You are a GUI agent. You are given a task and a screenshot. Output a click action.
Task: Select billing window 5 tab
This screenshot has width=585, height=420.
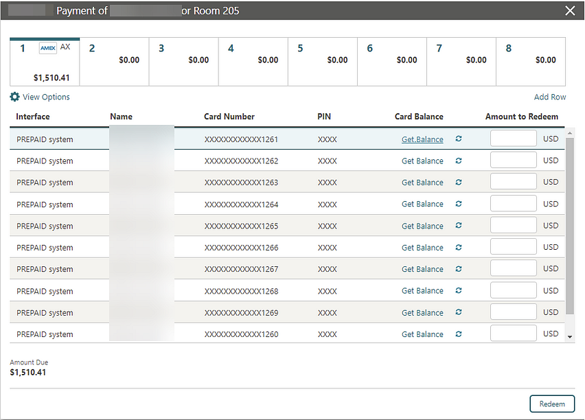[x=322, y=62]
